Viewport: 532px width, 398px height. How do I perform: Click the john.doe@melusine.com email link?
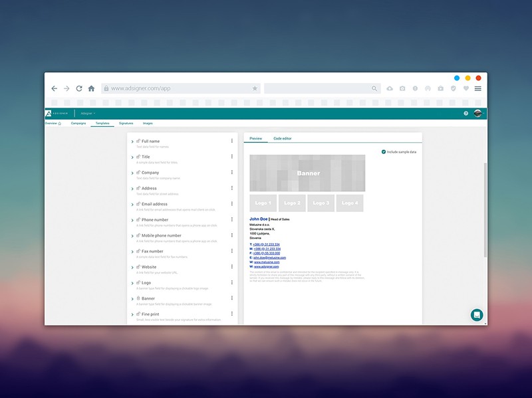[270, 258]
